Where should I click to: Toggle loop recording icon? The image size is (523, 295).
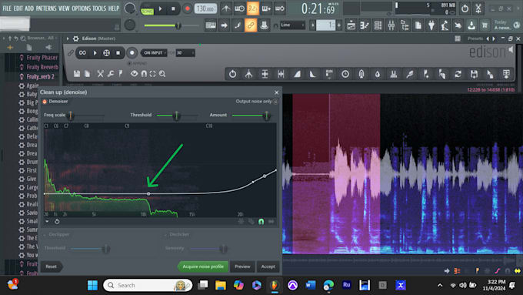pyautogui.click(x=280, y=8)
